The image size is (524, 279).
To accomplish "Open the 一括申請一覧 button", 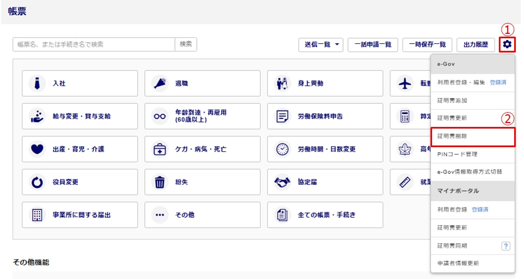I will pyautogui.click(x=372, y=45).
